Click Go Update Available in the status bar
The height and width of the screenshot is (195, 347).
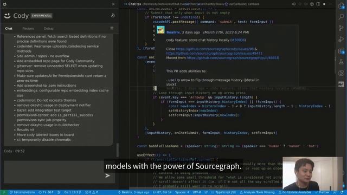[x=294, y=192]
